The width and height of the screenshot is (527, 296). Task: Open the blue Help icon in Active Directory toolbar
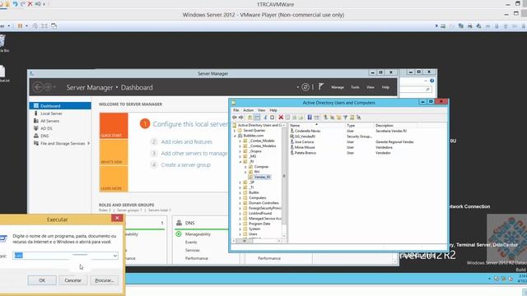pos(310,118)
